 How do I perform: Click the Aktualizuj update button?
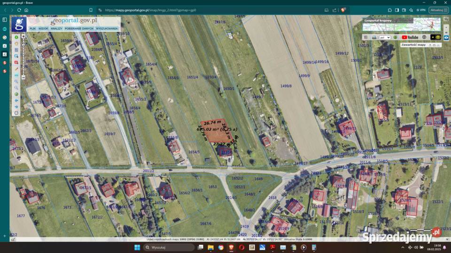(x=439, y=10)
